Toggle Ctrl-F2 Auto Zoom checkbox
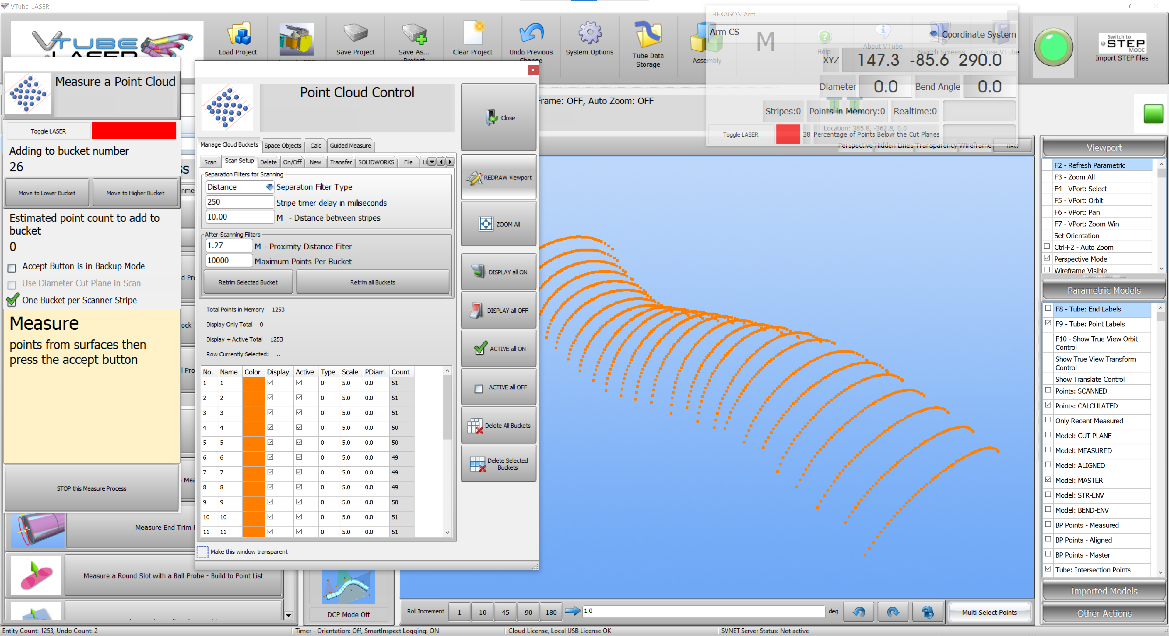 tap(1047, 247)
